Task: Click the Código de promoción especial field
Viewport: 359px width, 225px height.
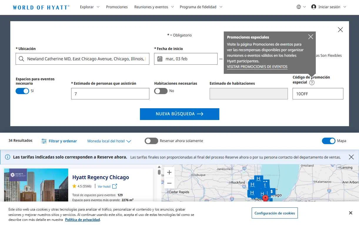Action: (318, 94)
